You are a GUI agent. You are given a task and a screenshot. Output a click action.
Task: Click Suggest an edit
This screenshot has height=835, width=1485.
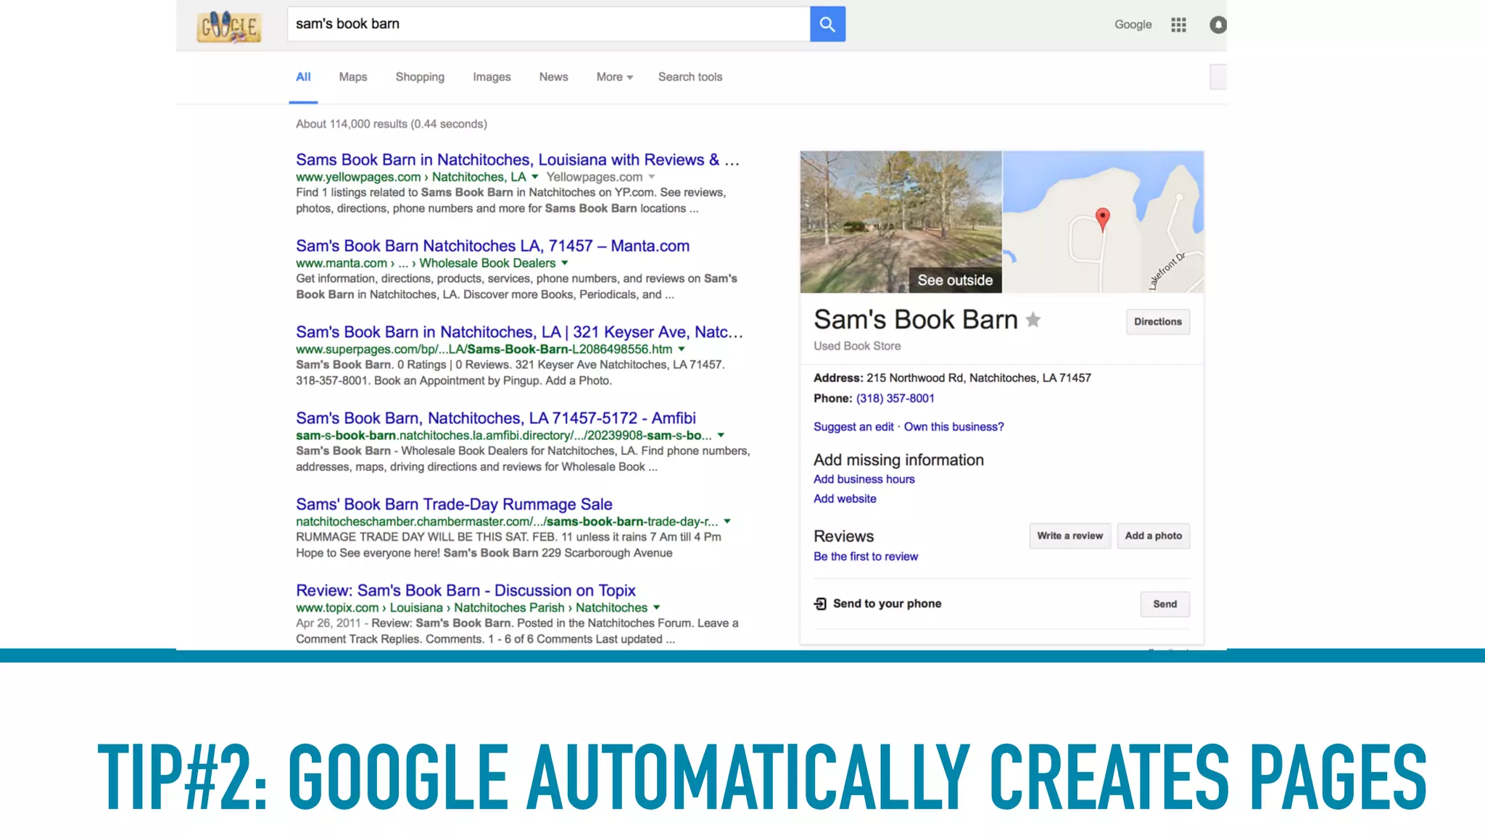[x=853, y=427]
